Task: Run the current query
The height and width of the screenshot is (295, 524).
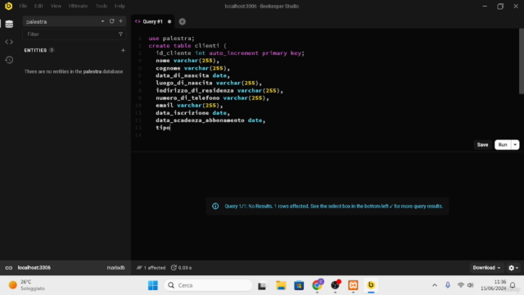Action: tap(503, 145)
